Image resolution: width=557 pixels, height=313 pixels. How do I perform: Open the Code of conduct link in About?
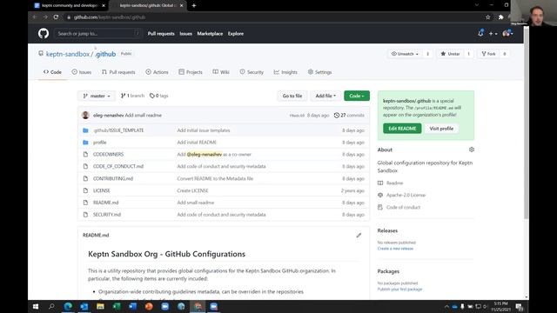tap(403, 207)
